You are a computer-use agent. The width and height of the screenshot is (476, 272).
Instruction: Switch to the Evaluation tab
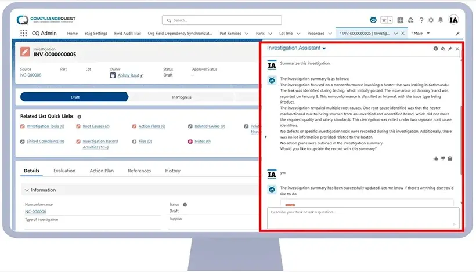pyautogui.click(x=64, y=171)
